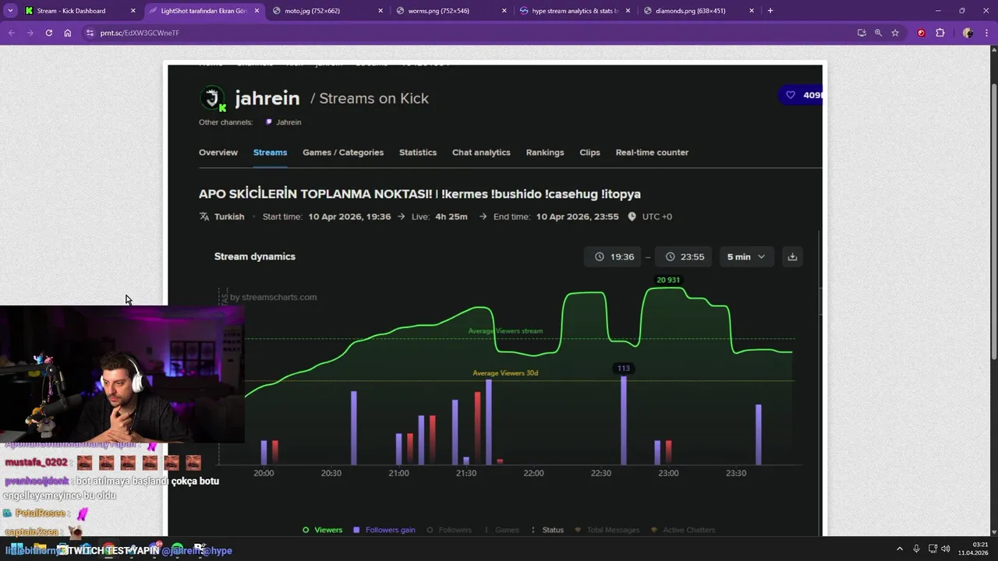The image size is (998, 561).
Task: Reload the current page
Action: pos(48,33)
